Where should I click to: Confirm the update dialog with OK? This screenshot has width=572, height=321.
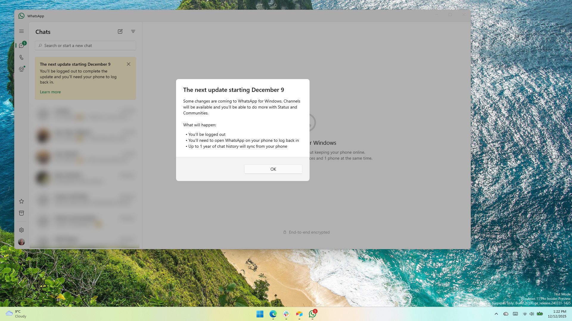click(273, 169)
